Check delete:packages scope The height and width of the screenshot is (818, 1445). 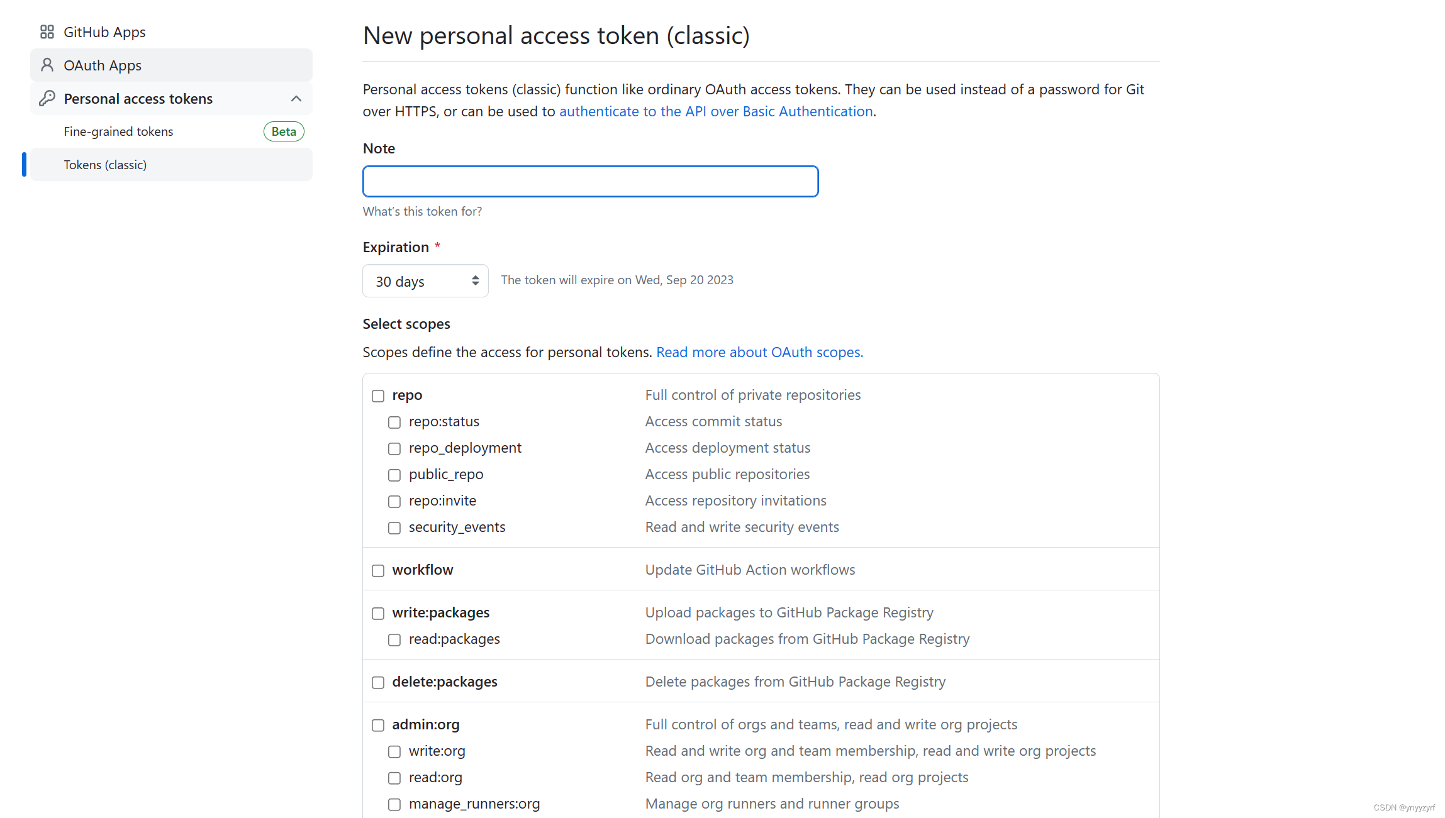click(378, 682)
